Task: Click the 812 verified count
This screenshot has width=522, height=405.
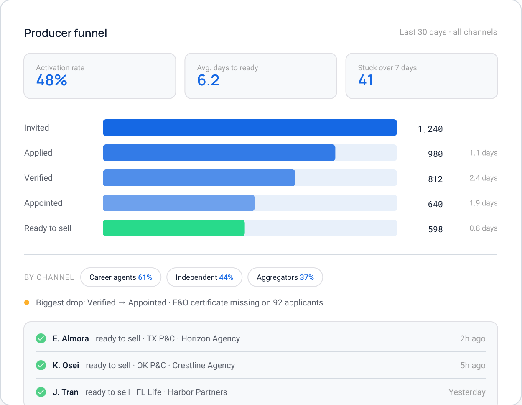Action: pyautogui.click(x=435, y=179)
